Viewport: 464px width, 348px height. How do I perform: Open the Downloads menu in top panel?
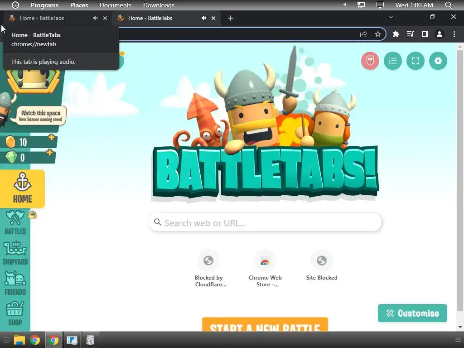159,5
